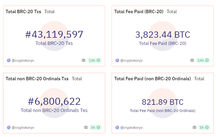Viewport: 216px width, 137px height.
Task: Open the Total Fee Paid (BRC-20) query title
Action: (139, 12)
